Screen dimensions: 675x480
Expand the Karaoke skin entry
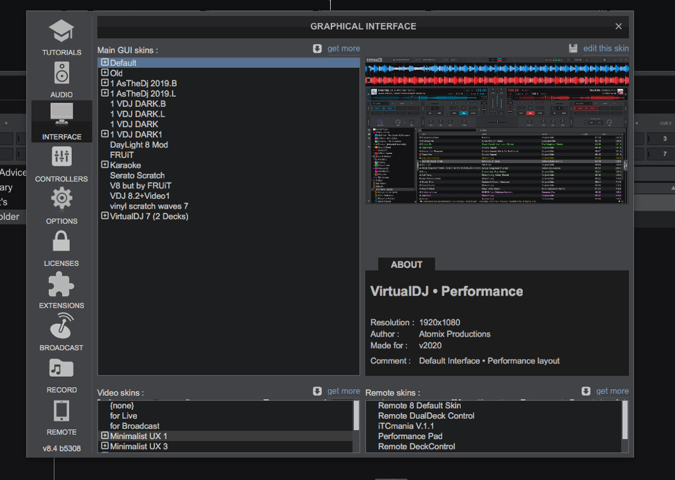[x=105, y=165]
